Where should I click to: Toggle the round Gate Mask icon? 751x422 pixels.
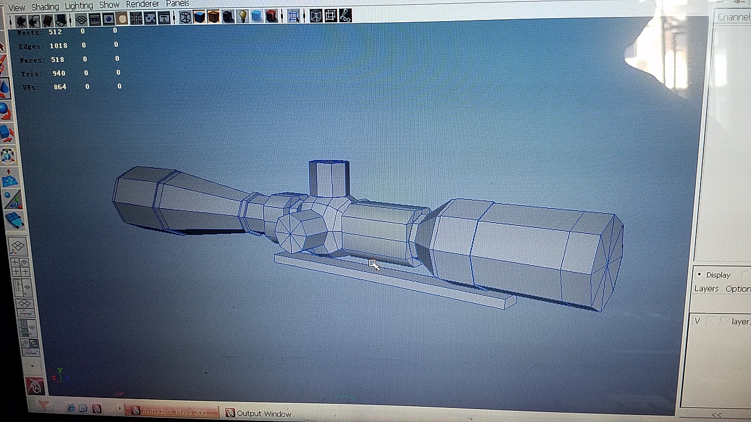pyautogui.click(x=121, y=19)
